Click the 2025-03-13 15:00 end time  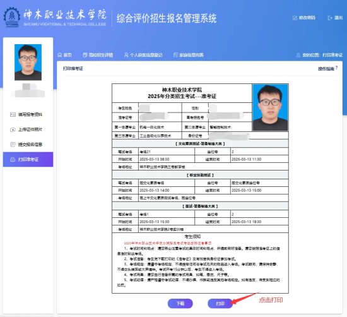(x=259, y=191)
